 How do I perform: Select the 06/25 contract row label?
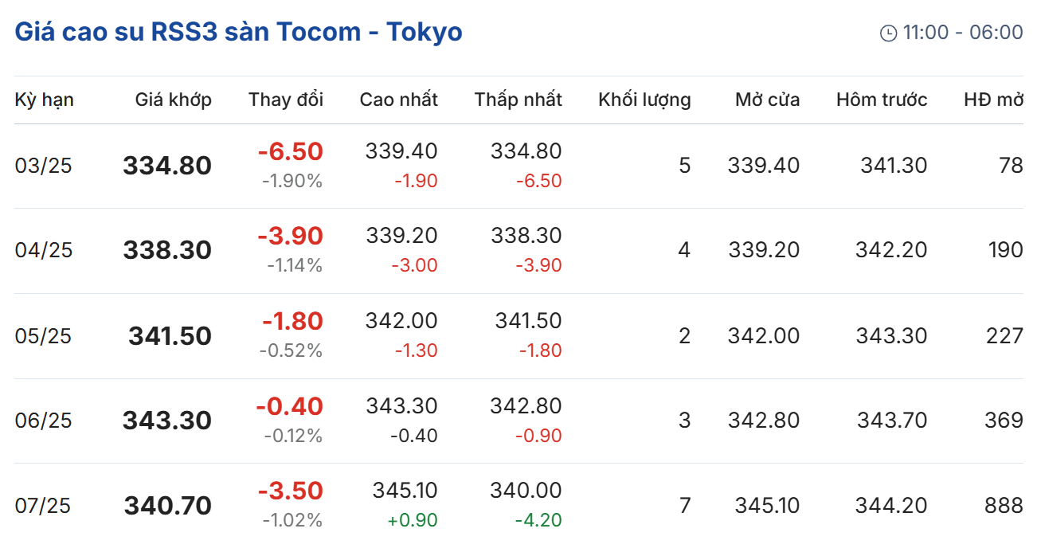tap(44, 420)
